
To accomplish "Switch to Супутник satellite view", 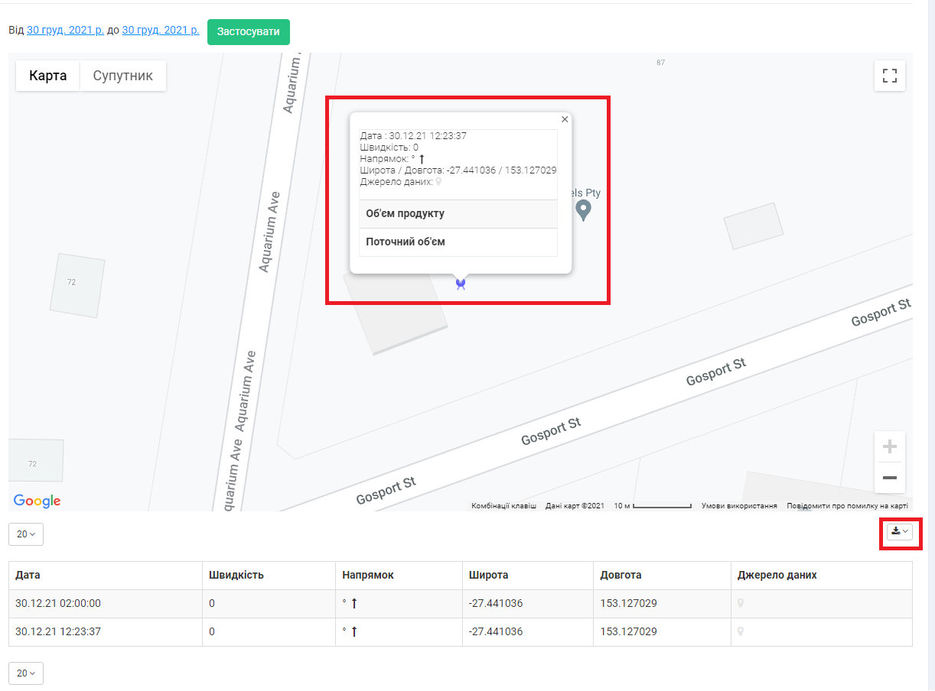I will [x=122, y=76].
